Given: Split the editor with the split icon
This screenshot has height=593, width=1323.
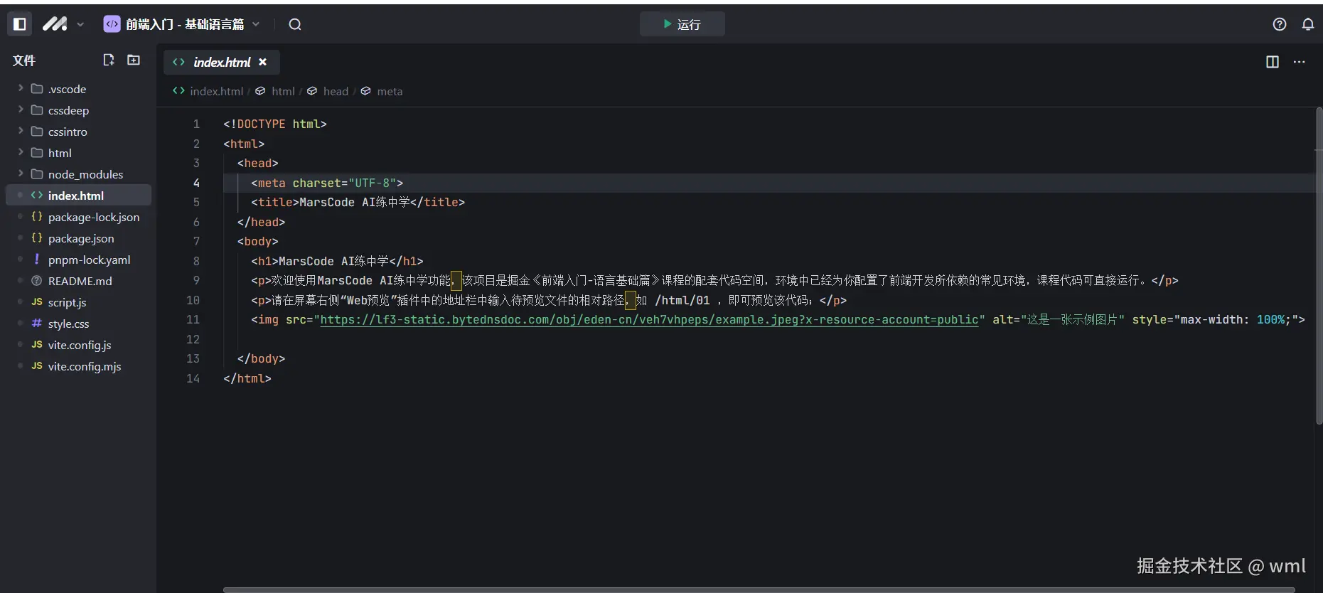Looking at the screenshot, I should coord(1273,62).
